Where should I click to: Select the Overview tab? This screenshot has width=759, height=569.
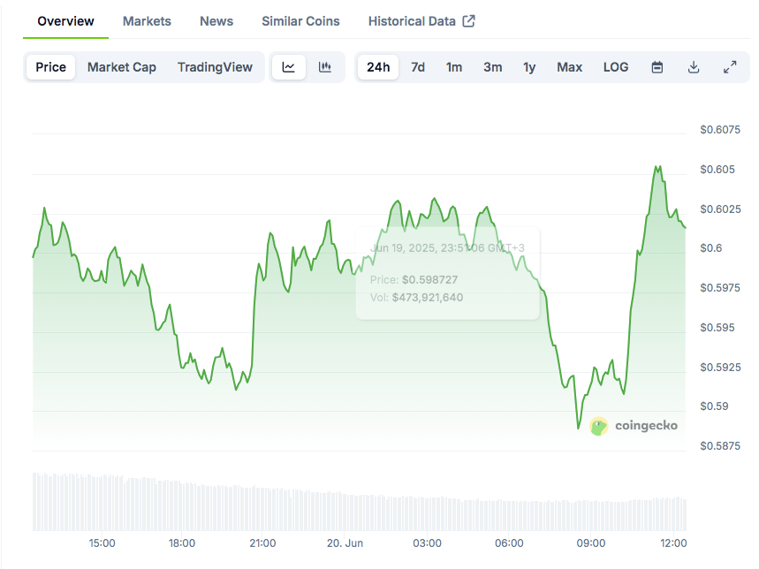click(x=65, y=21)
